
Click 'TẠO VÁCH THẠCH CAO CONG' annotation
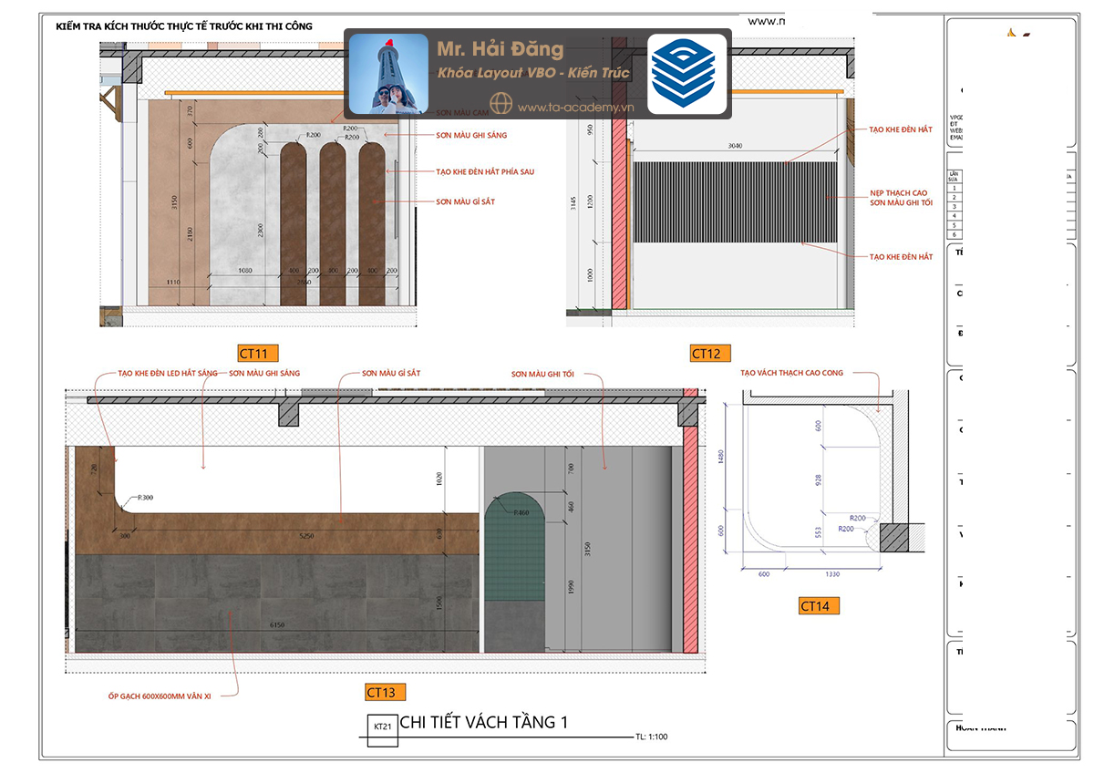click(x=792, y=373)
